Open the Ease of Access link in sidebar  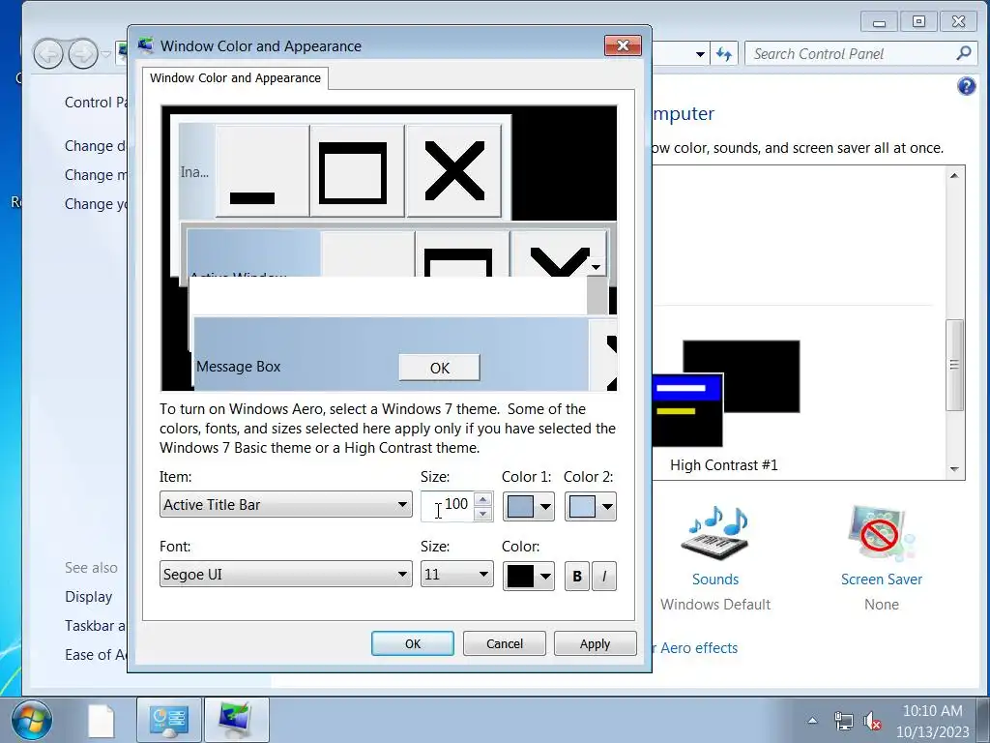(96, 655)
